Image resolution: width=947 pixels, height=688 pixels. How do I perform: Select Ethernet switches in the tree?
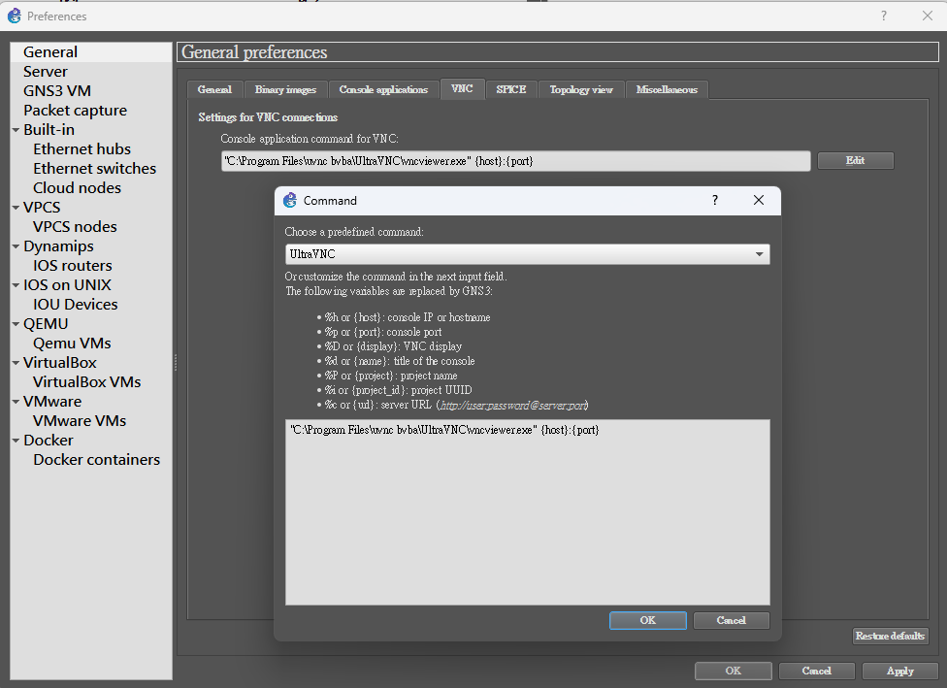point(94,169)
